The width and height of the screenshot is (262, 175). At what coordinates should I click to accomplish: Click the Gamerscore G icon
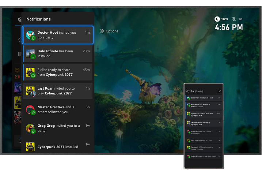[x=217, y=19]
